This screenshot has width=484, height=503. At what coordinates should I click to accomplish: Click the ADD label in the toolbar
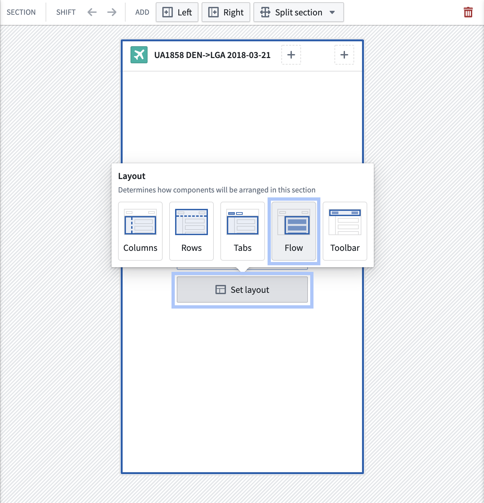coord(142,12)
